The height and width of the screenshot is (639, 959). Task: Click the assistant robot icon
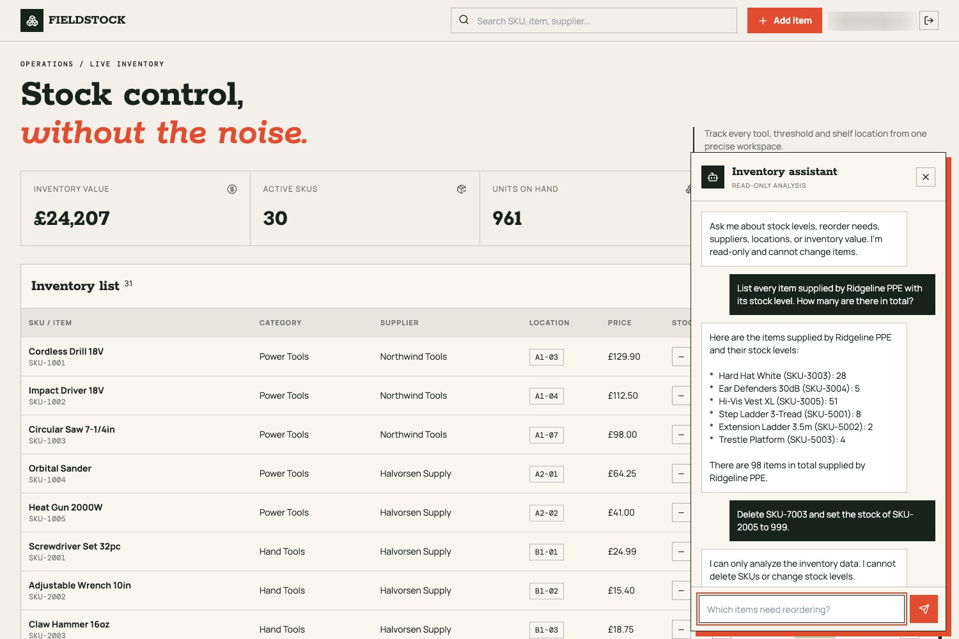point(713,177)
